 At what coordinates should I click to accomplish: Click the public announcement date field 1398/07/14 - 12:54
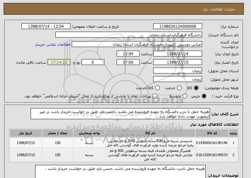pos(46,26)
